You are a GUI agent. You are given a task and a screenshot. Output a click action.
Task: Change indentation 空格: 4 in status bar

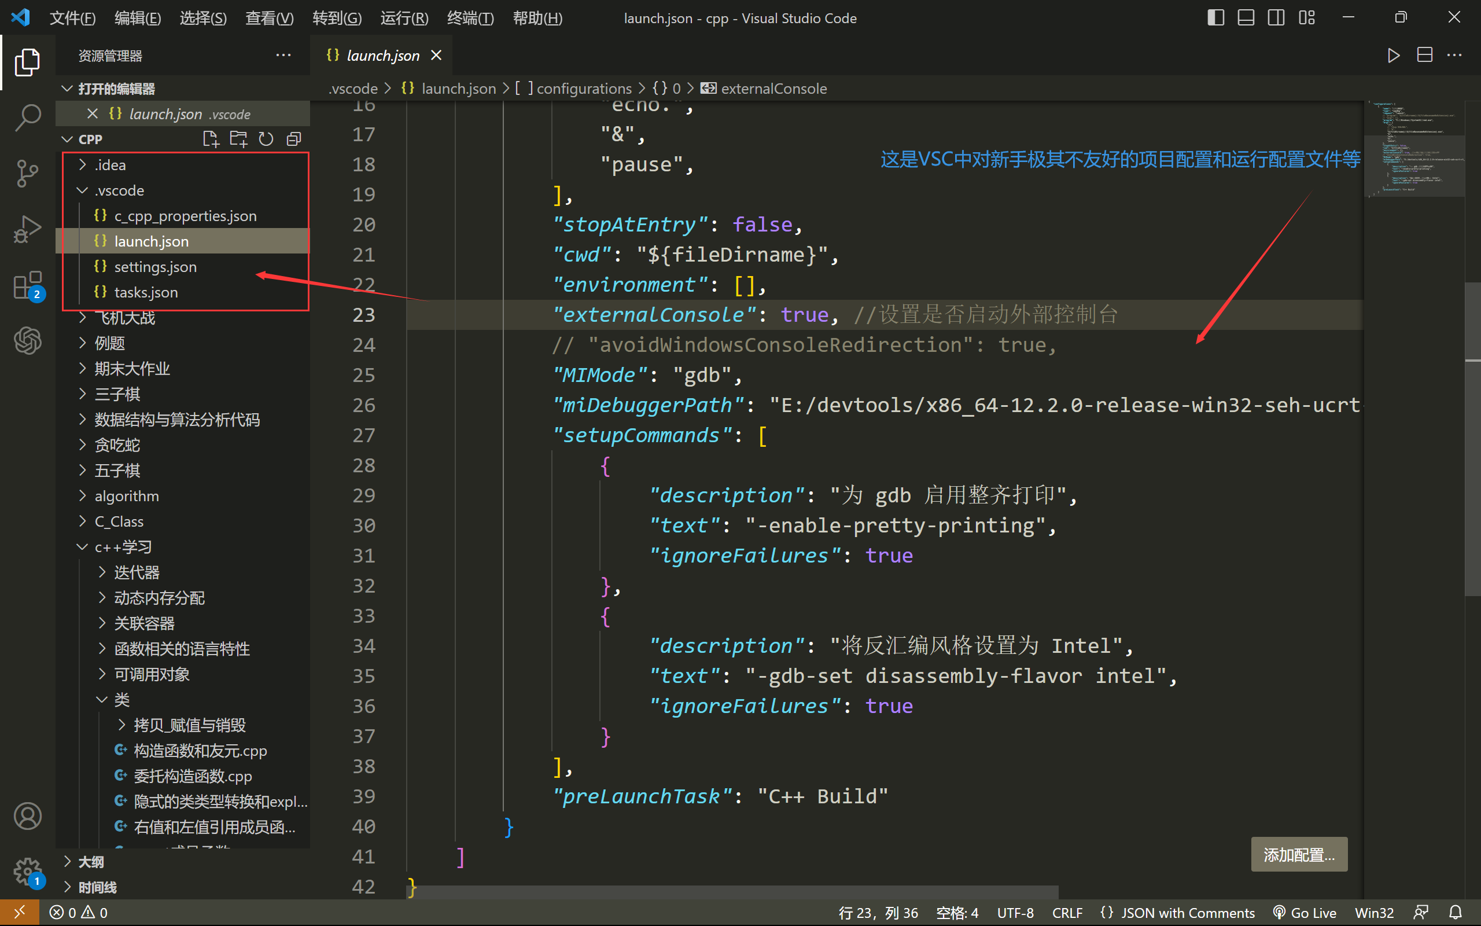[957, 913]
